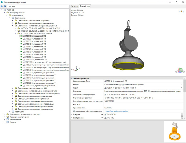Click the Изображения tree node icon
Image resolution: width=186 pixels, height=143 pixels.
(x=8, y=119)
